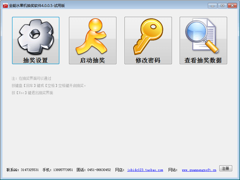Open the 抽奖设置 text label
The image size is (240, 180).
click(35, 60)
